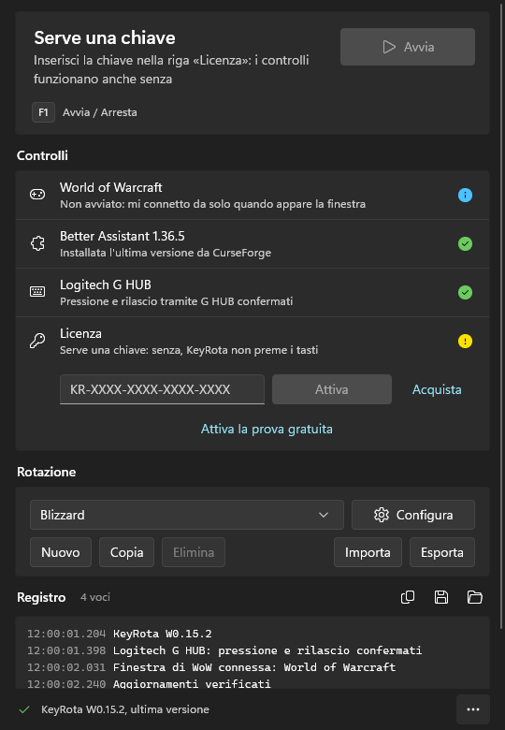Click the Copia rotation button
This screenshot has width=505, height=730.
pos(126,552)
